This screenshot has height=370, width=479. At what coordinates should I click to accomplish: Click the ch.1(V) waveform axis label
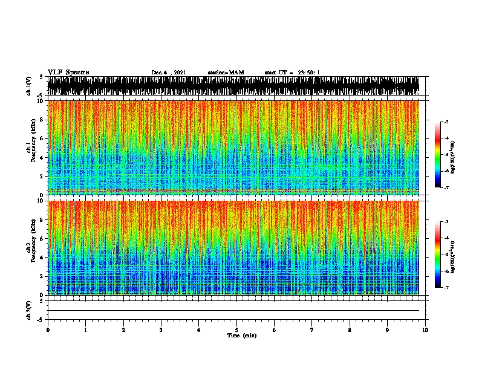coord(29,86)
